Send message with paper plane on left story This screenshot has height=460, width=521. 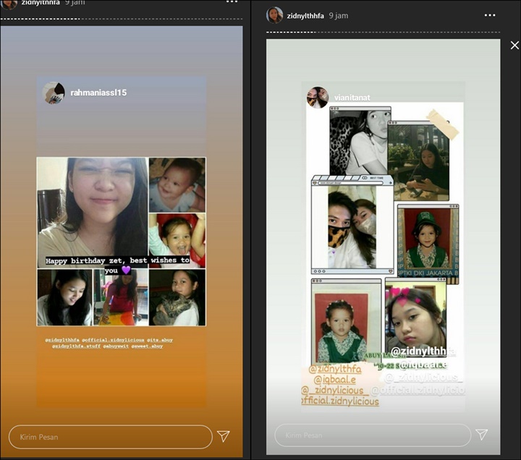tap(224, 436)
